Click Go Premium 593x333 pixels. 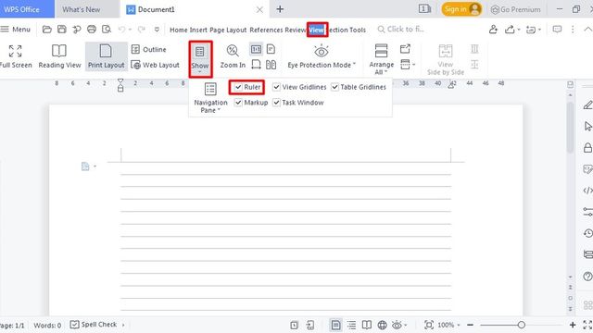coord(515,9)
